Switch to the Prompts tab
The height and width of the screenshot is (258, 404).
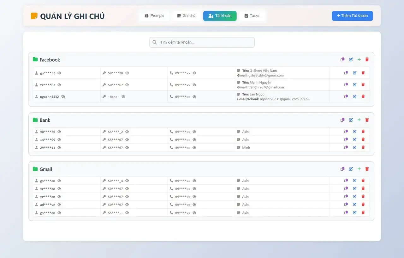pos(154,15)
